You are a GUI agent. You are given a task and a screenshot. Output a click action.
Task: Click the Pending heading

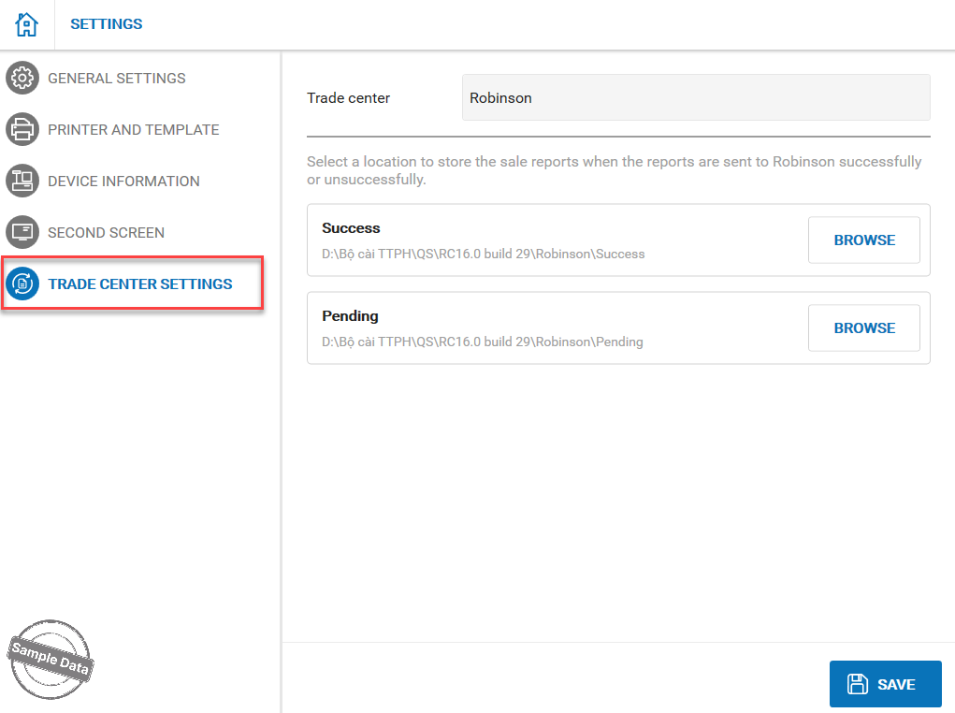(350, 316)
